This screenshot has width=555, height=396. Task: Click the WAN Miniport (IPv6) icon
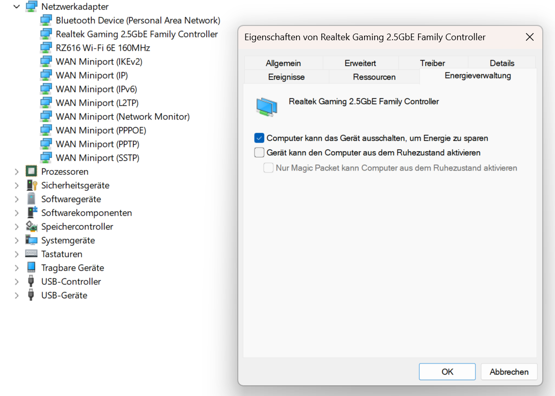coord(46,89)
